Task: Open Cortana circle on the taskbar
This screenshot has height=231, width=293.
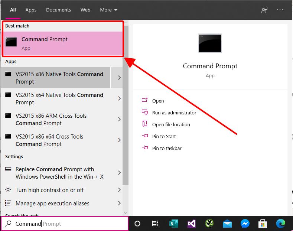Action: tap(137, 224)
